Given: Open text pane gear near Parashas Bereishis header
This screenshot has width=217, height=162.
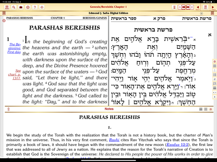Looking at the screenshot, I should [4, 21].
